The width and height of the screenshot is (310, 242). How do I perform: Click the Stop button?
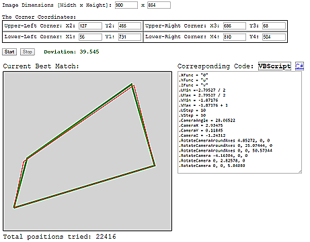[x=28, y=52]
